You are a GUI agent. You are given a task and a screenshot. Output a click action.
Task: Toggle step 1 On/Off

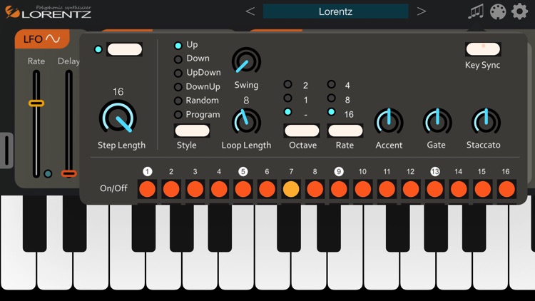click(148, 189)
